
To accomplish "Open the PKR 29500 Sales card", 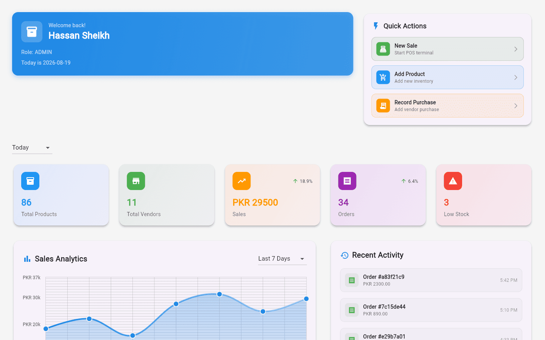I will (272, 195).
